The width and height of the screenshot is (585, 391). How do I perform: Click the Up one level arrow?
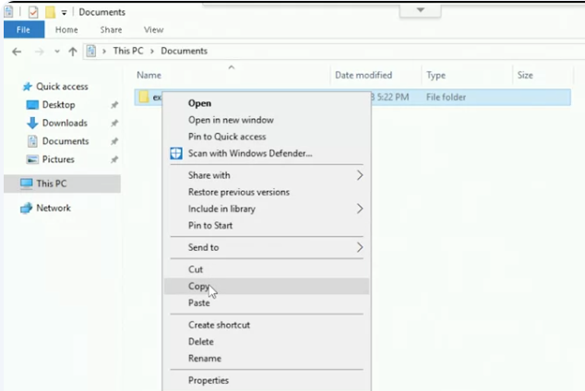(73, 52)
